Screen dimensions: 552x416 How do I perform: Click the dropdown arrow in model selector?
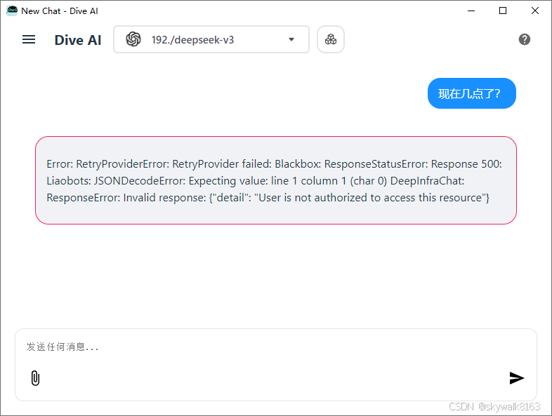(291, 39)
